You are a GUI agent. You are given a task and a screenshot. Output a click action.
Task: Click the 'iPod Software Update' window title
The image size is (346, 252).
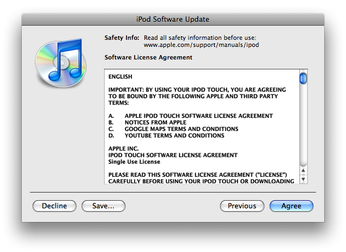click(x=173, y=20)
